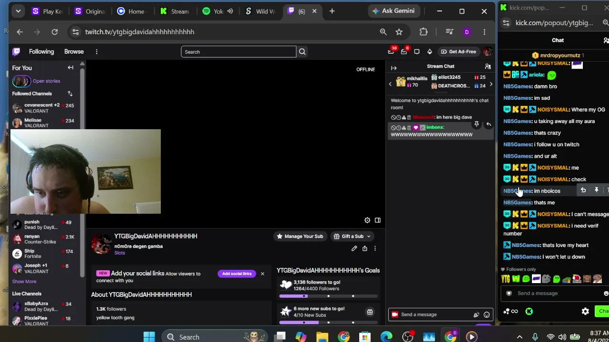The height and width of the screenshot is (342, 609).
Task: Show next gift leaderboard entries
Action: (491, 84)
